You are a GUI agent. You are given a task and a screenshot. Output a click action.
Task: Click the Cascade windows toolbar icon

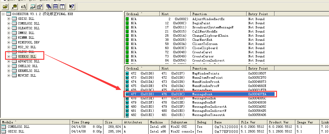click(x=49, y=7)
